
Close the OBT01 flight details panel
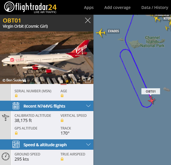click(88, 20)
